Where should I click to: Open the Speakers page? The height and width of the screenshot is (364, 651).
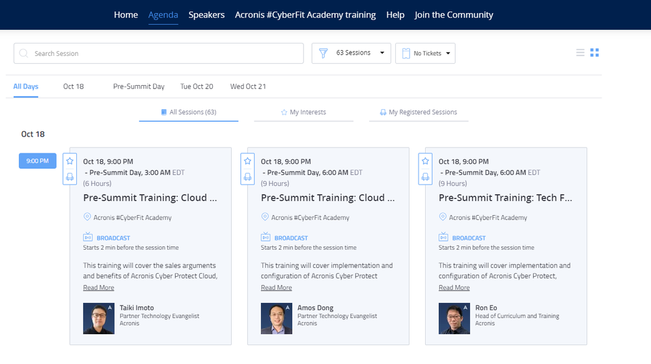(206, 15)
